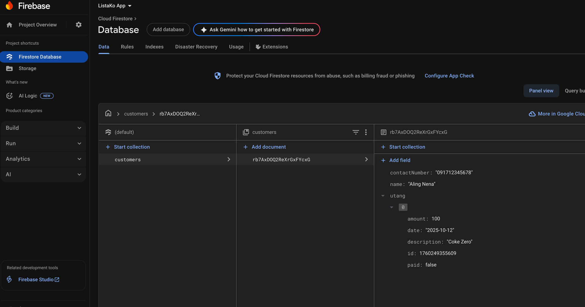585x307 pixels.
Task: Click the Configure App Check link
Action: coord(449,76)
